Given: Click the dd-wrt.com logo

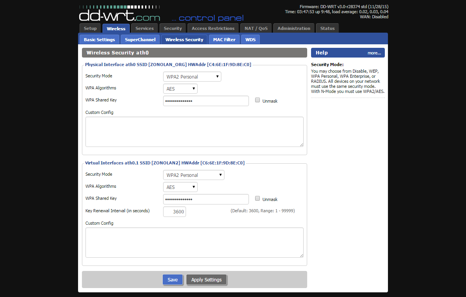Looking at the screenshot, I should tap(119, 14).
